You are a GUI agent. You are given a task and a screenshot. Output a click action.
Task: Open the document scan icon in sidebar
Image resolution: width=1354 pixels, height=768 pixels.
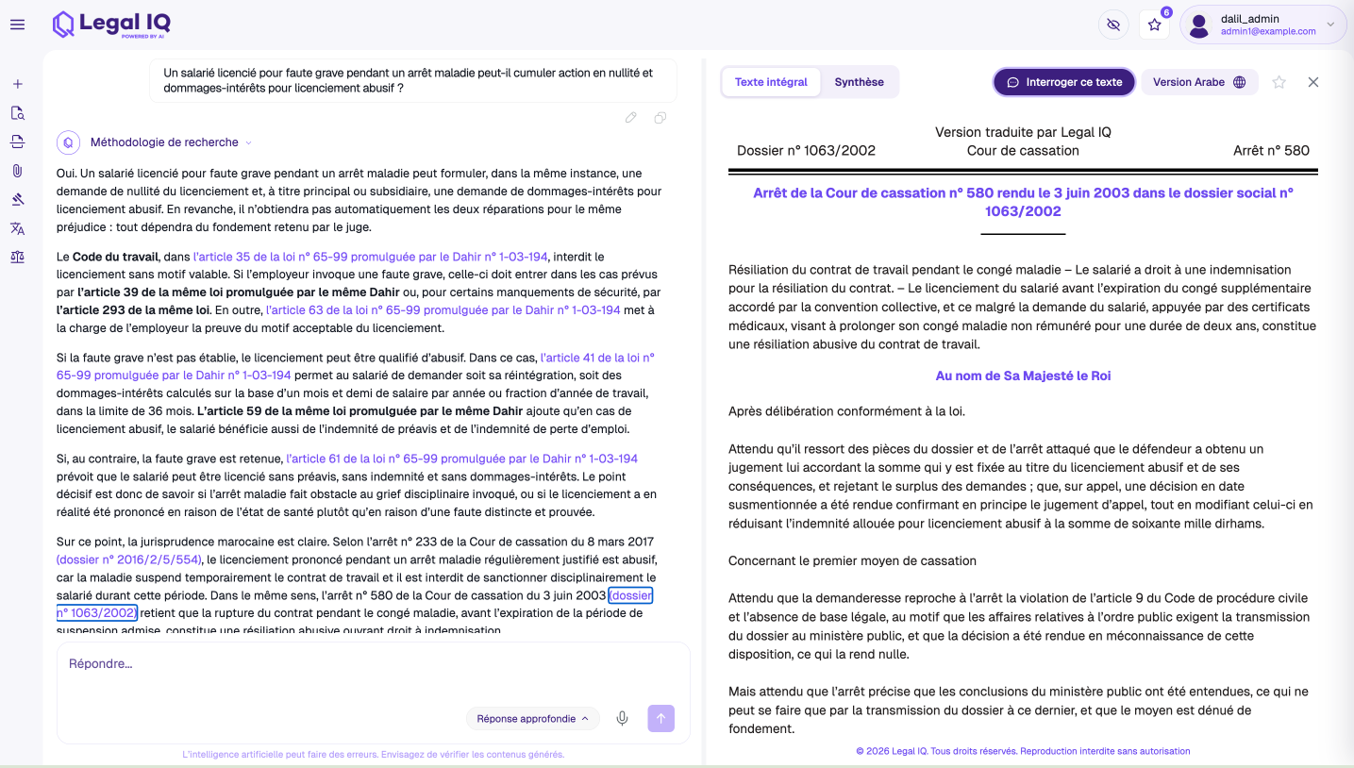(x=17, y=142)
